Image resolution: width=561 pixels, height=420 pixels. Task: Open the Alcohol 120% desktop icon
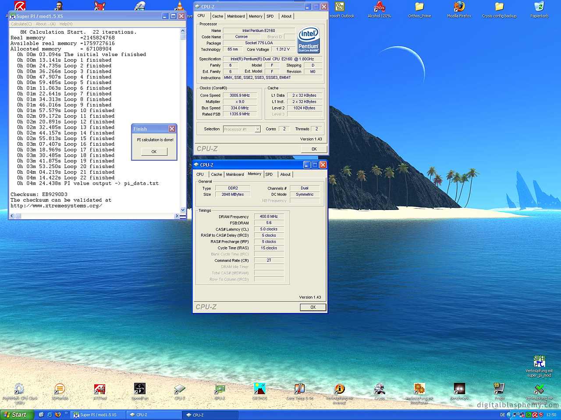tap(379, 7)
